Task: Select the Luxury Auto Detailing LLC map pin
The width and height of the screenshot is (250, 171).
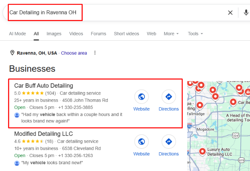Action: [202, 151]
